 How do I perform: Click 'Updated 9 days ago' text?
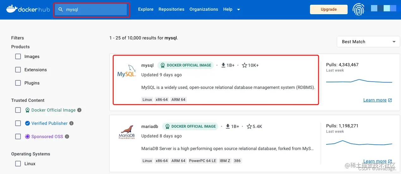[161, 75]
